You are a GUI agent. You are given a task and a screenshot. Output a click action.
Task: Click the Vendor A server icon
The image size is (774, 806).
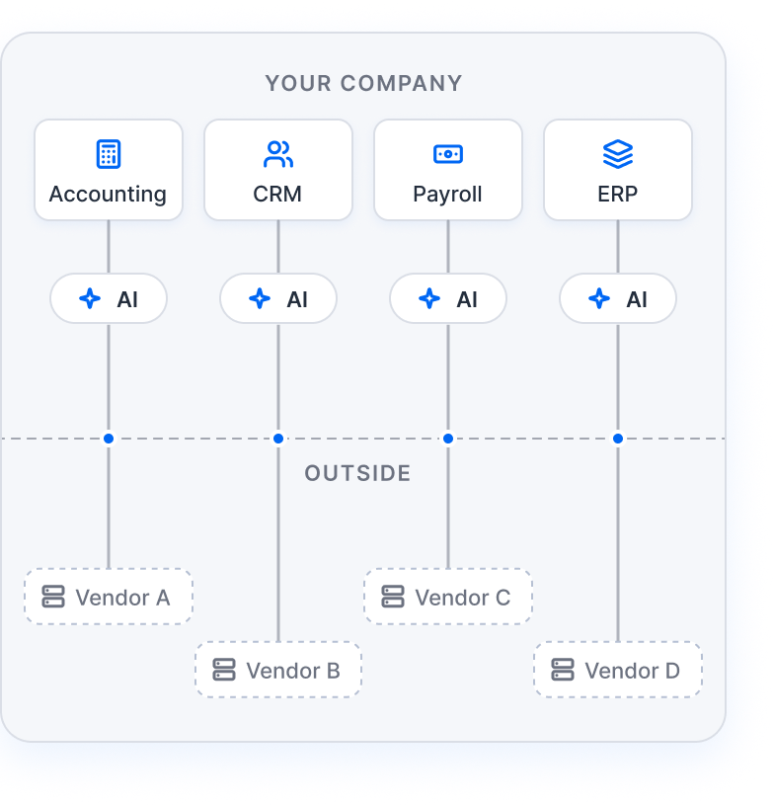(53, 597)
